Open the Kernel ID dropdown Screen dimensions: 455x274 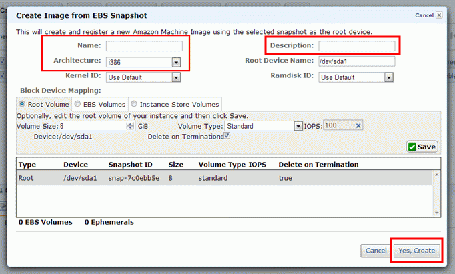click(x=143, y=77)
